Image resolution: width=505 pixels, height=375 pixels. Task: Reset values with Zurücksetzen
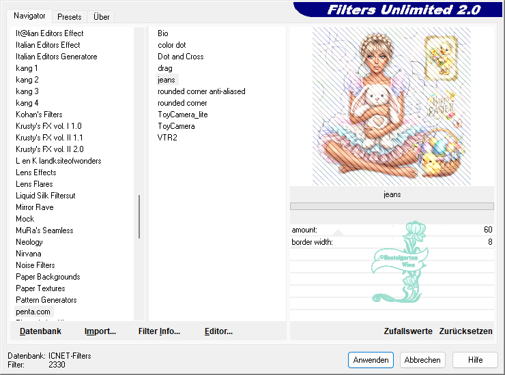click(465, 331)
